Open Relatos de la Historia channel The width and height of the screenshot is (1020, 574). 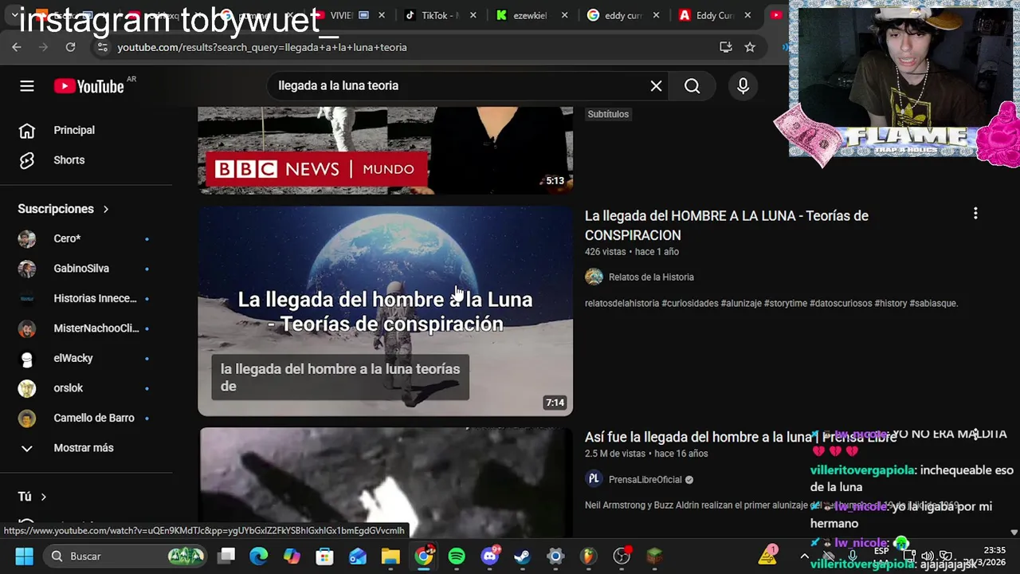pos(651,277)
